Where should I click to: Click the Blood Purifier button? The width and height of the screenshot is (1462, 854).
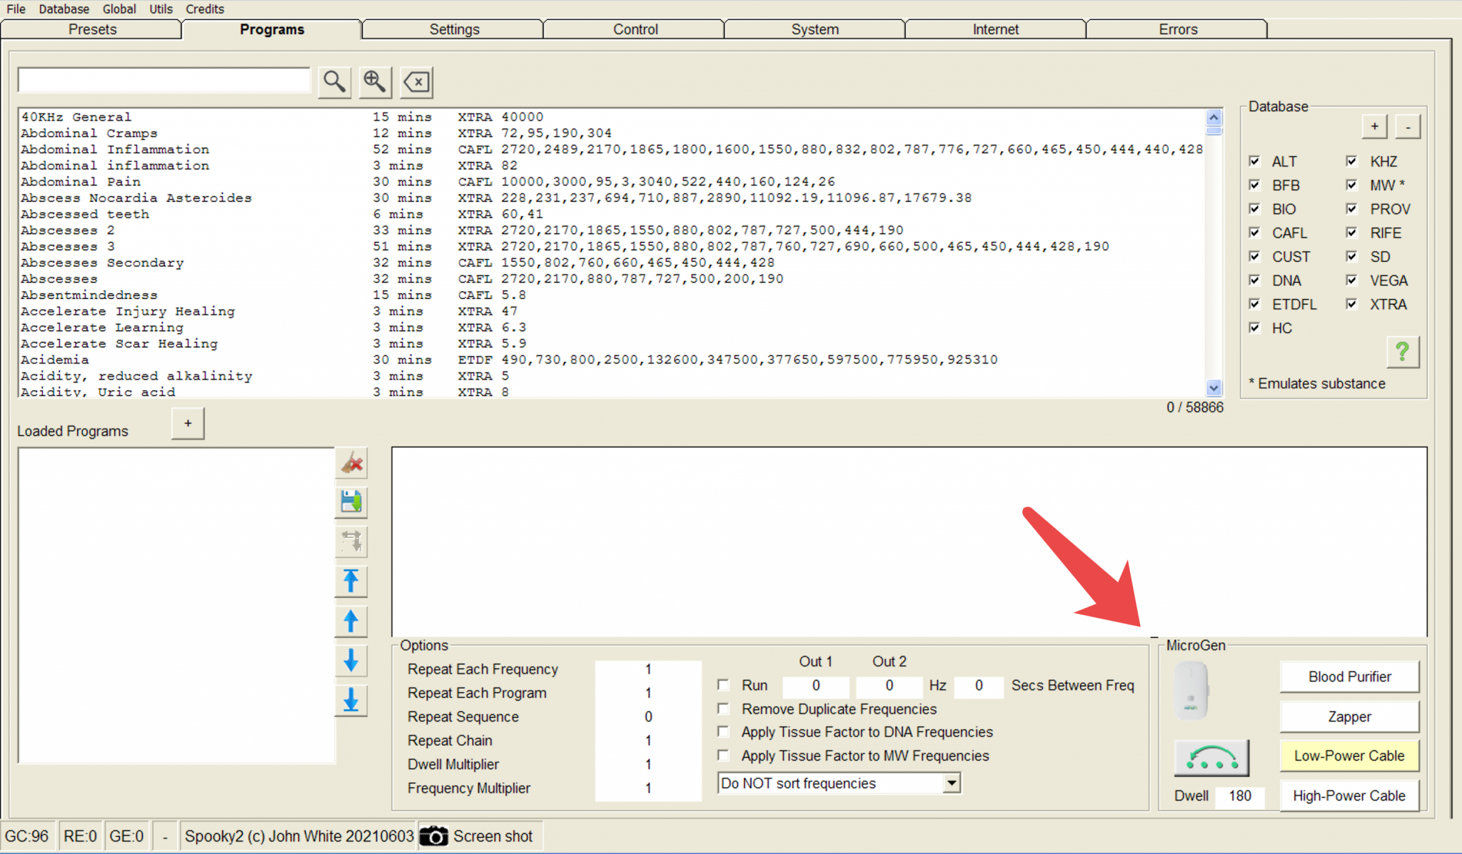1349,676
